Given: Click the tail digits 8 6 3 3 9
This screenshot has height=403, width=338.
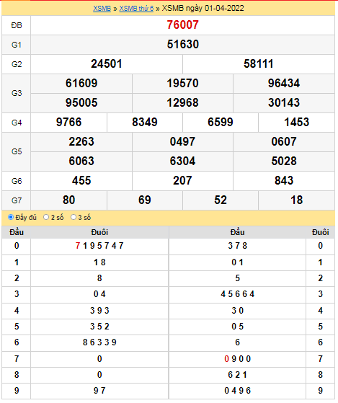Looking at the screenshot, I should coord(99,342).
